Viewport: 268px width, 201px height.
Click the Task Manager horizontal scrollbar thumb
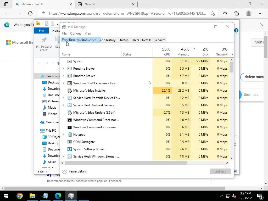pyautogui.click(x=126, y=163)
